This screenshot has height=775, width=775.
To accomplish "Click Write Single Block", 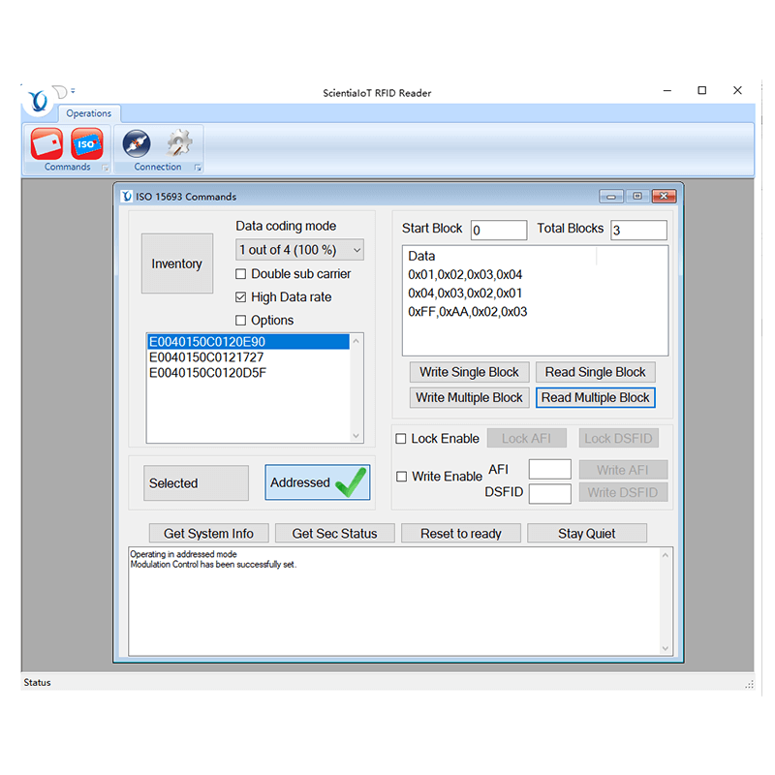I will click(469, 372).
